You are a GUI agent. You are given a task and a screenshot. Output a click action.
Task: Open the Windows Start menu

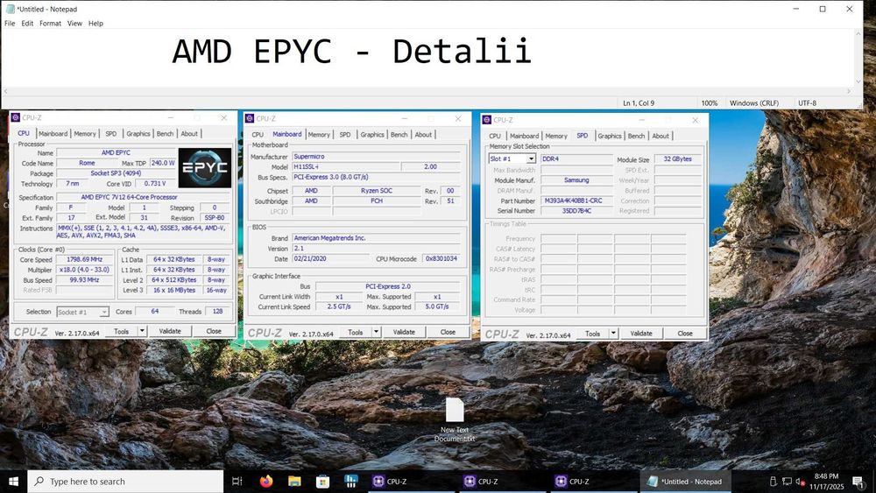13,482
